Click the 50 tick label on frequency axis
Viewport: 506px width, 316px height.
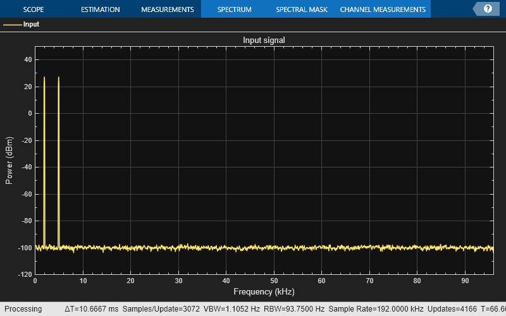[274, 281]
